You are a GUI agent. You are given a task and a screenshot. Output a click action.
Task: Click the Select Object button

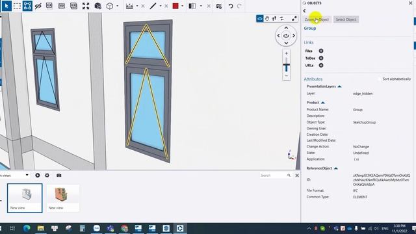tap(346, 19)
